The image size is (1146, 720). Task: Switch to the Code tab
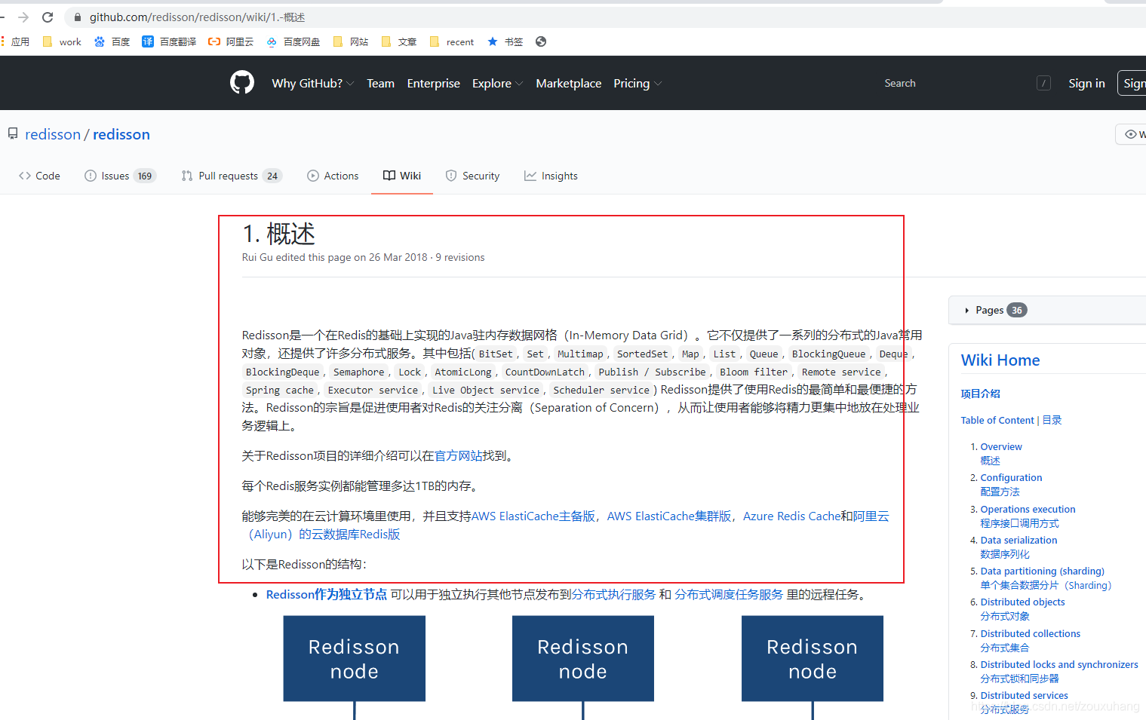(39, 176)
